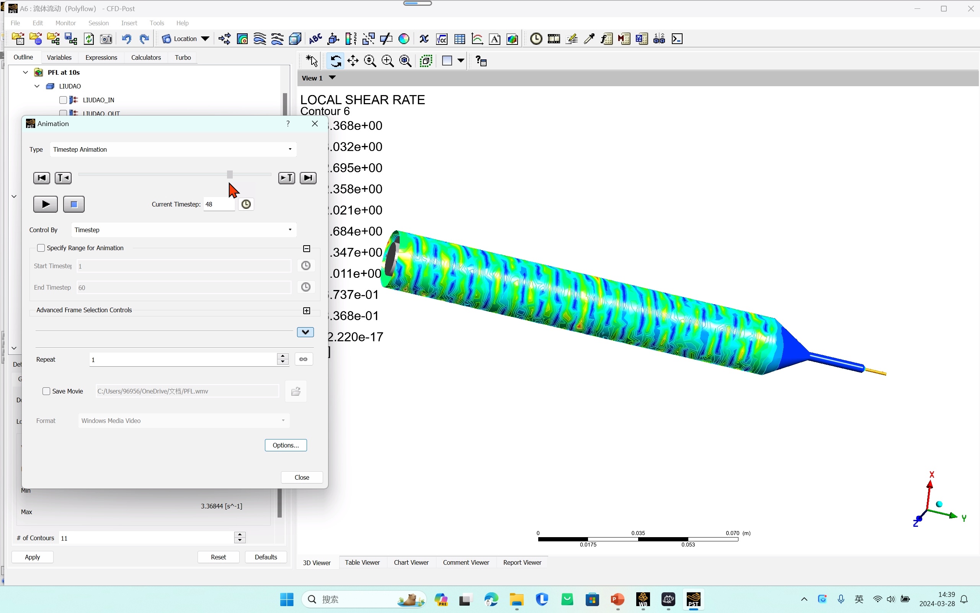The width and height of the screenshot is (980, 613).
Task: Expand Advanced Frame Selection Controls
Action: (307, 311)
